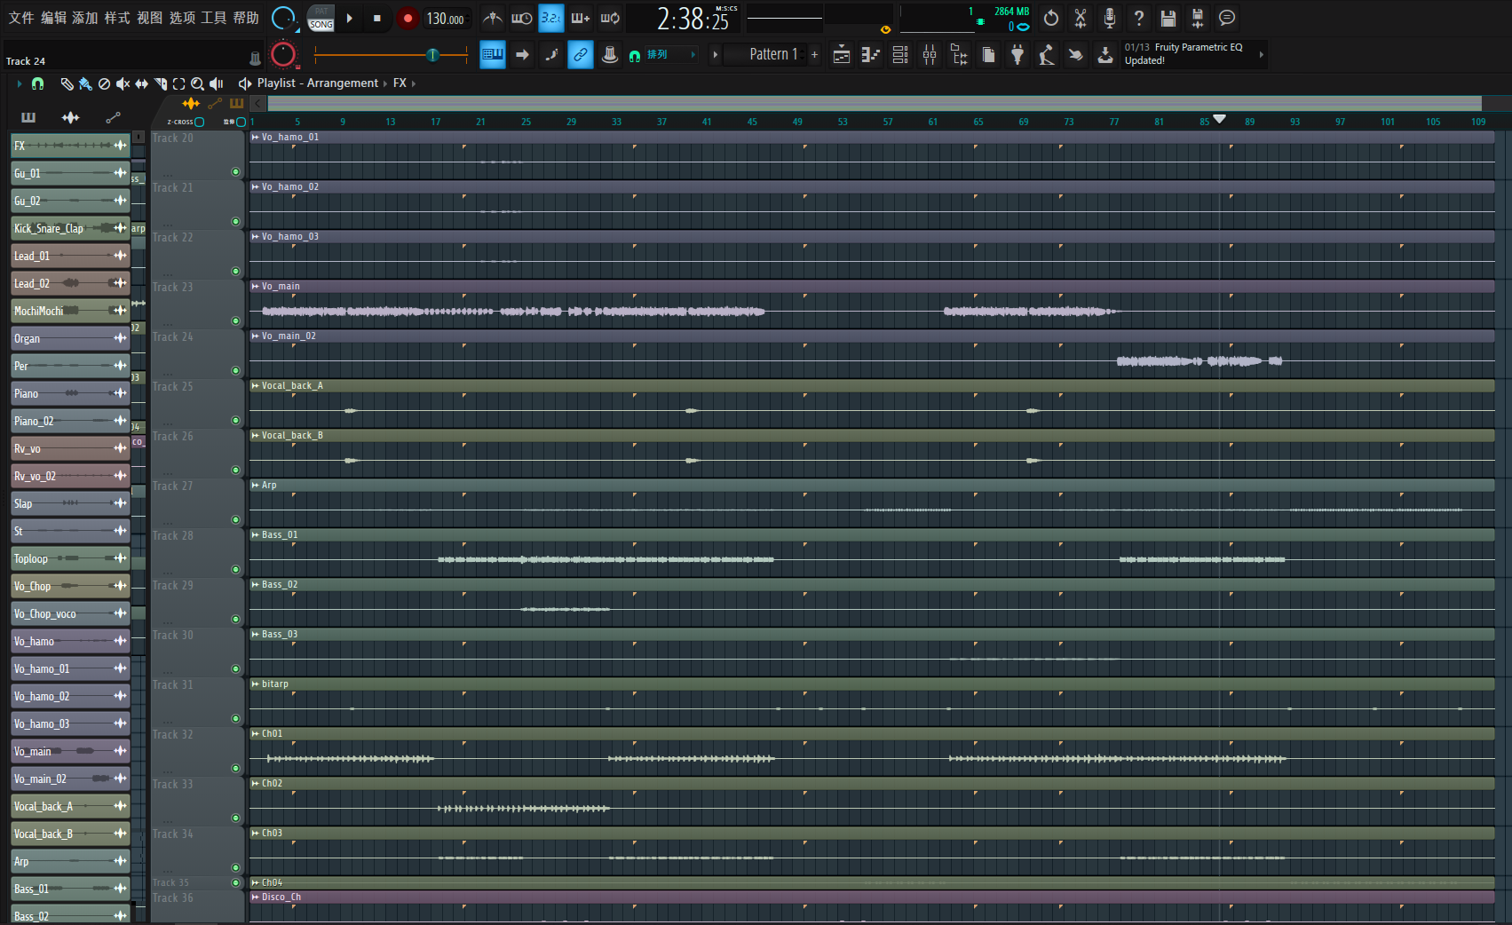Open audio editor scissors icon

click(x=1081, y=18)
